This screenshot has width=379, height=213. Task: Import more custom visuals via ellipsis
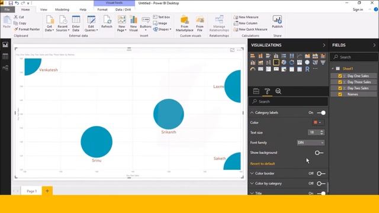(315, 69)
